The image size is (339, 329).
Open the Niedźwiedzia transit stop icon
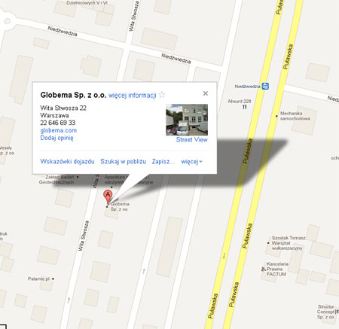click(265, 86)
